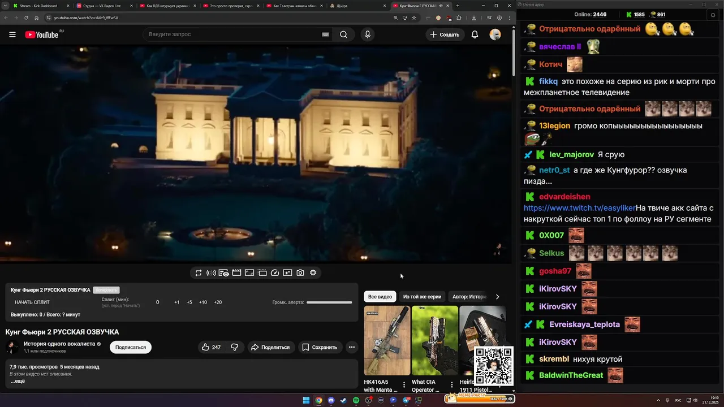Open What CIA Operator short thumbnail
The height and width of the screenshot is (407, 724).
tap(435, 341)
